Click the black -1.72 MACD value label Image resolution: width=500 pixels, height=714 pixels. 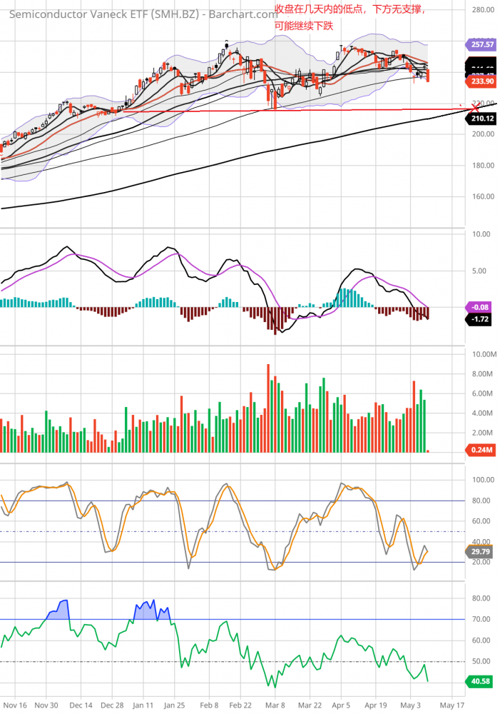483,318
